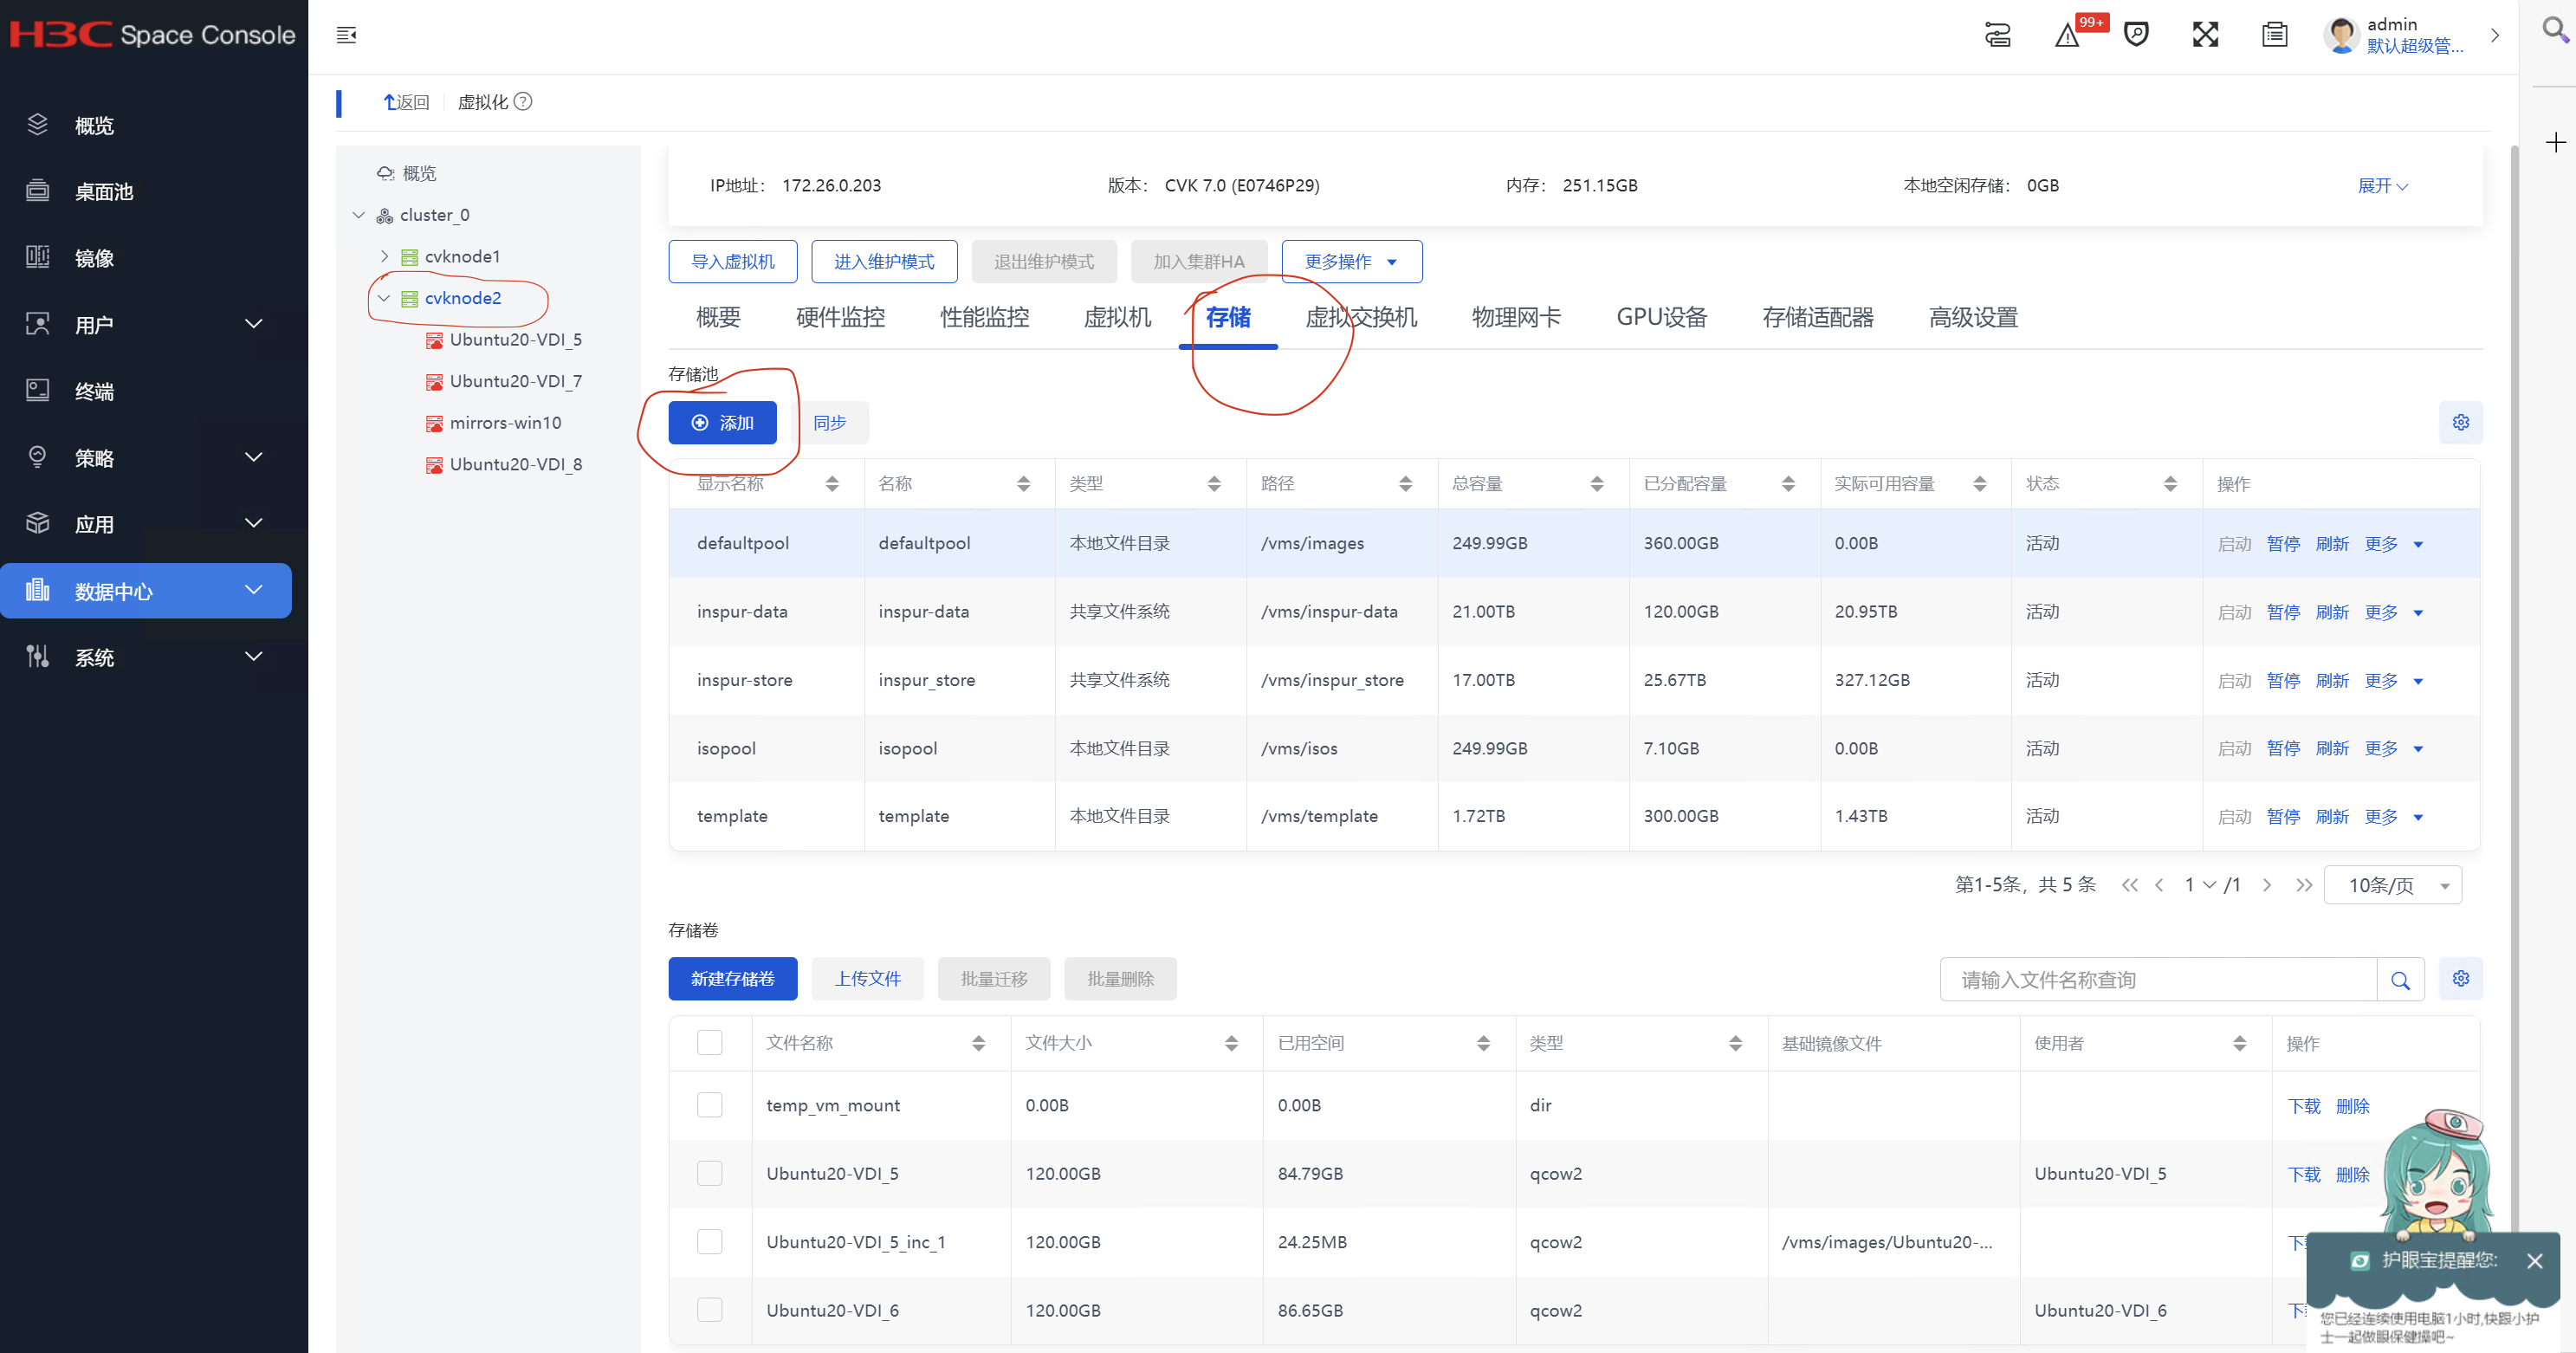Click the file name search magnifier button
Screen dimensions: 2576x1353
tap(2400, 980)
